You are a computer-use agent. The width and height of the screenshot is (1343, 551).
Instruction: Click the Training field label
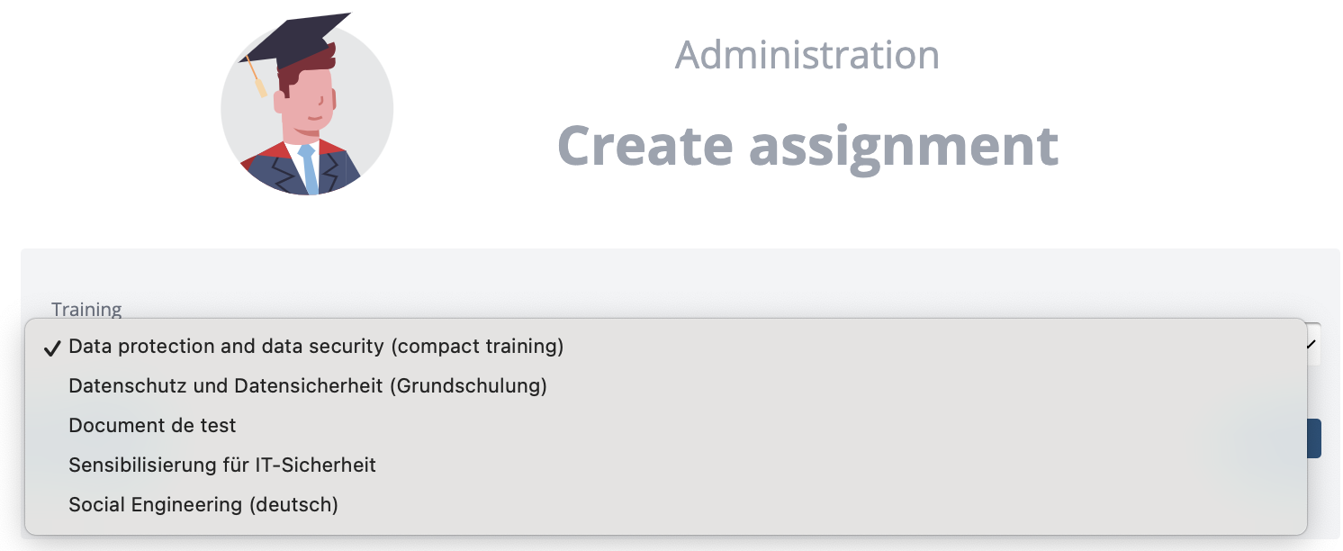click(86, 309)
